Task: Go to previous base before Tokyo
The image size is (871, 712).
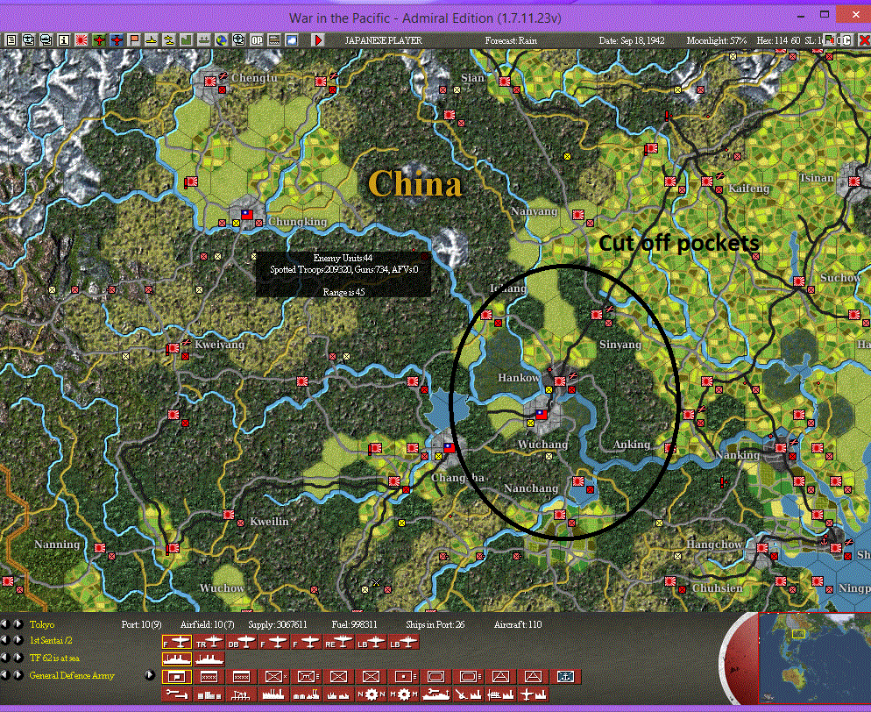Action: [5, 624]
